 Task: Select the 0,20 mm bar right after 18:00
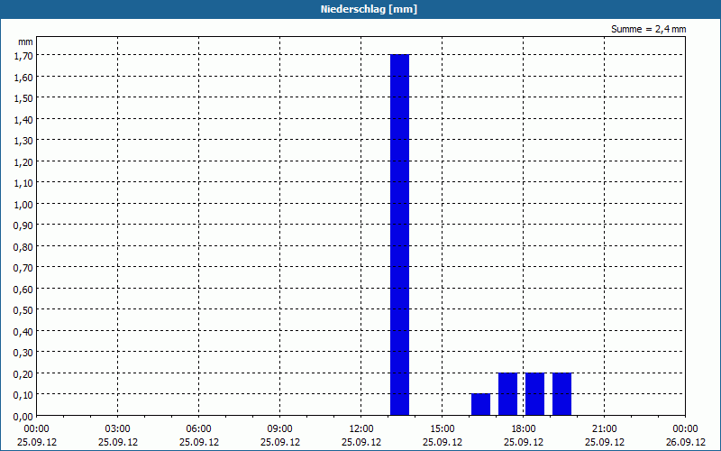click(x=534, y=394)
